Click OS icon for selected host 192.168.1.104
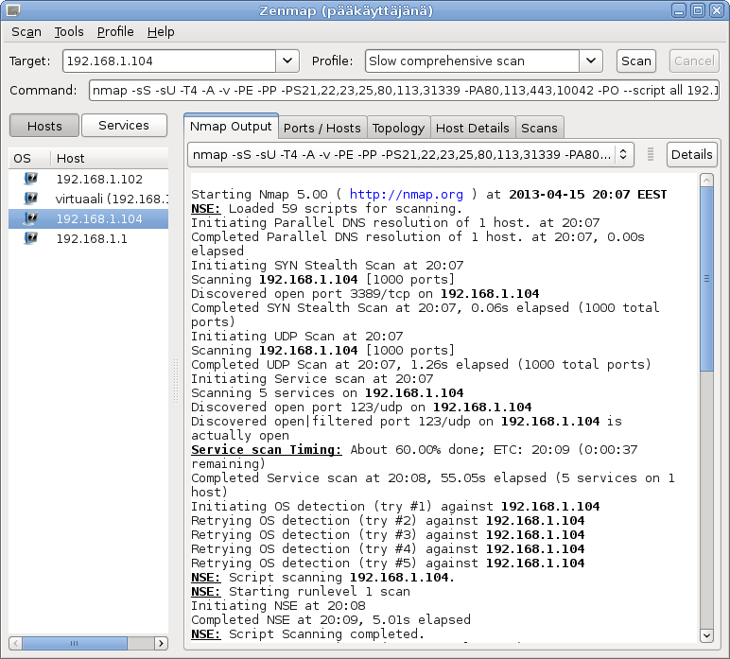730x659 pixels. click(30, 218)
